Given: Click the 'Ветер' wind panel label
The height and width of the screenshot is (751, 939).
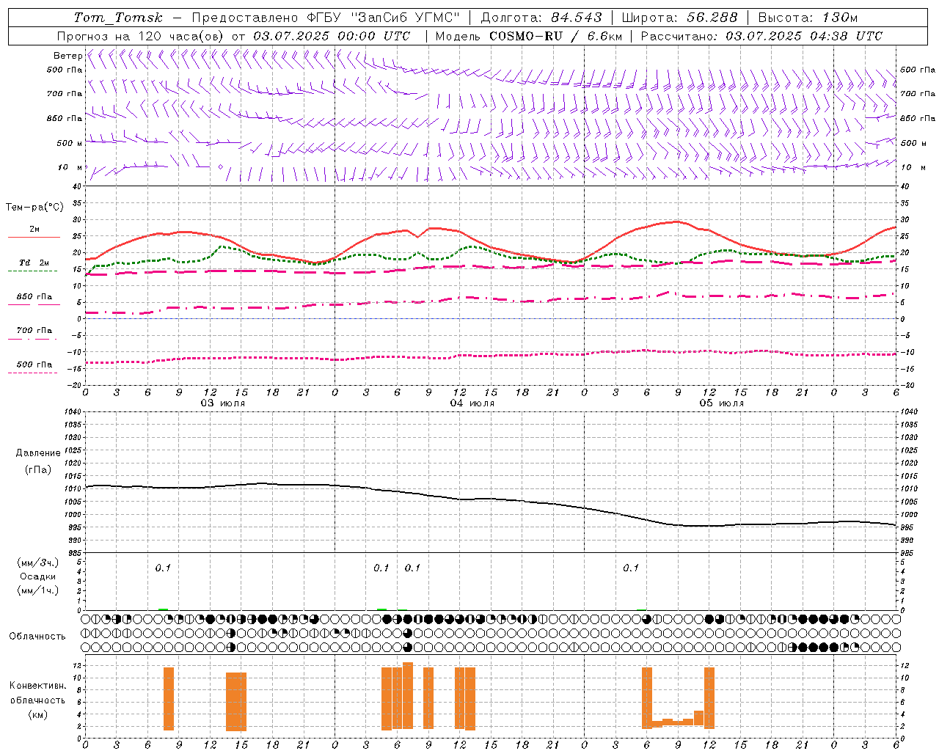Looking at the screenshot, I should point(67,56).
